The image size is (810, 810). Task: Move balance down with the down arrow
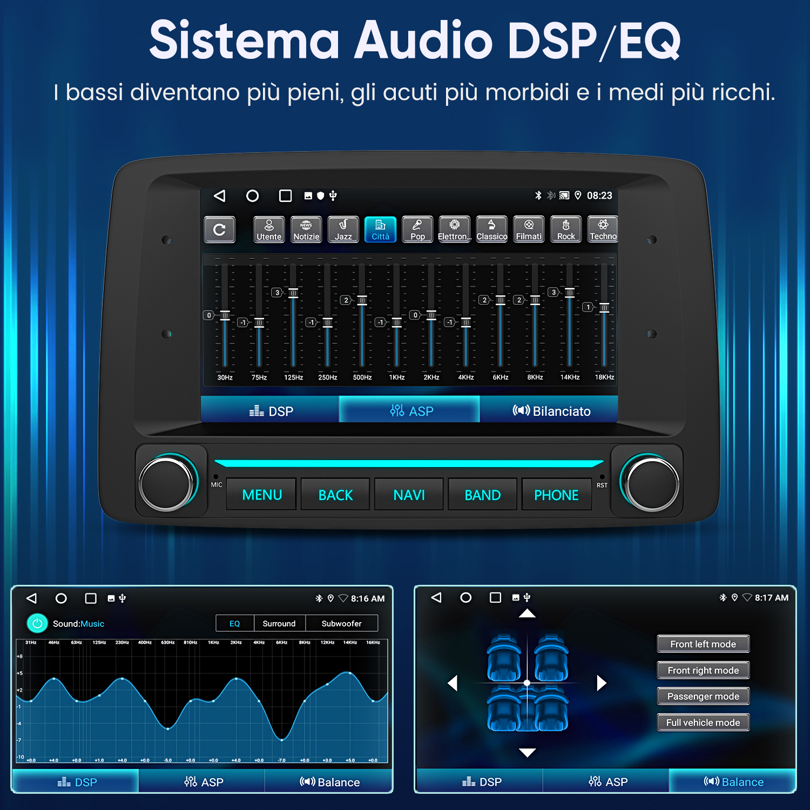click(527, 752)
